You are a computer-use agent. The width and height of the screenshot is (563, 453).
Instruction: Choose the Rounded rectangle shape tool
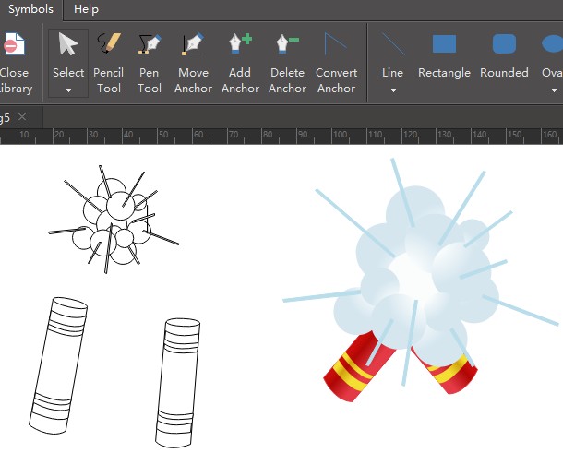point(504,57)
